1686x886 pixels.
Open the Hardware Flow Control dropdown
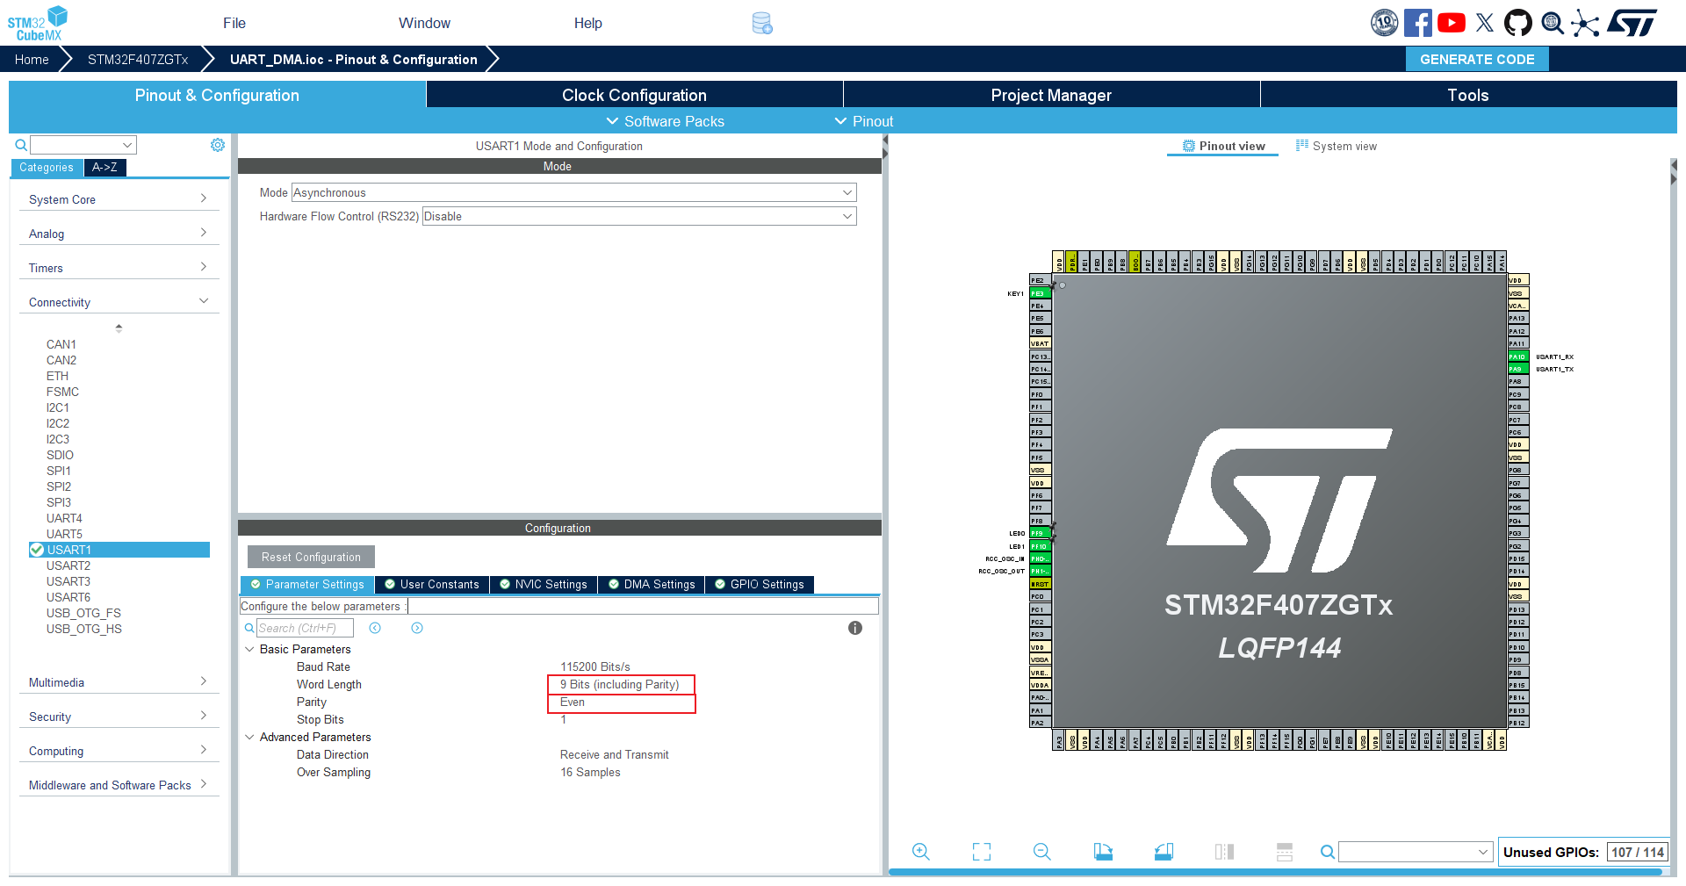[639, 216]
